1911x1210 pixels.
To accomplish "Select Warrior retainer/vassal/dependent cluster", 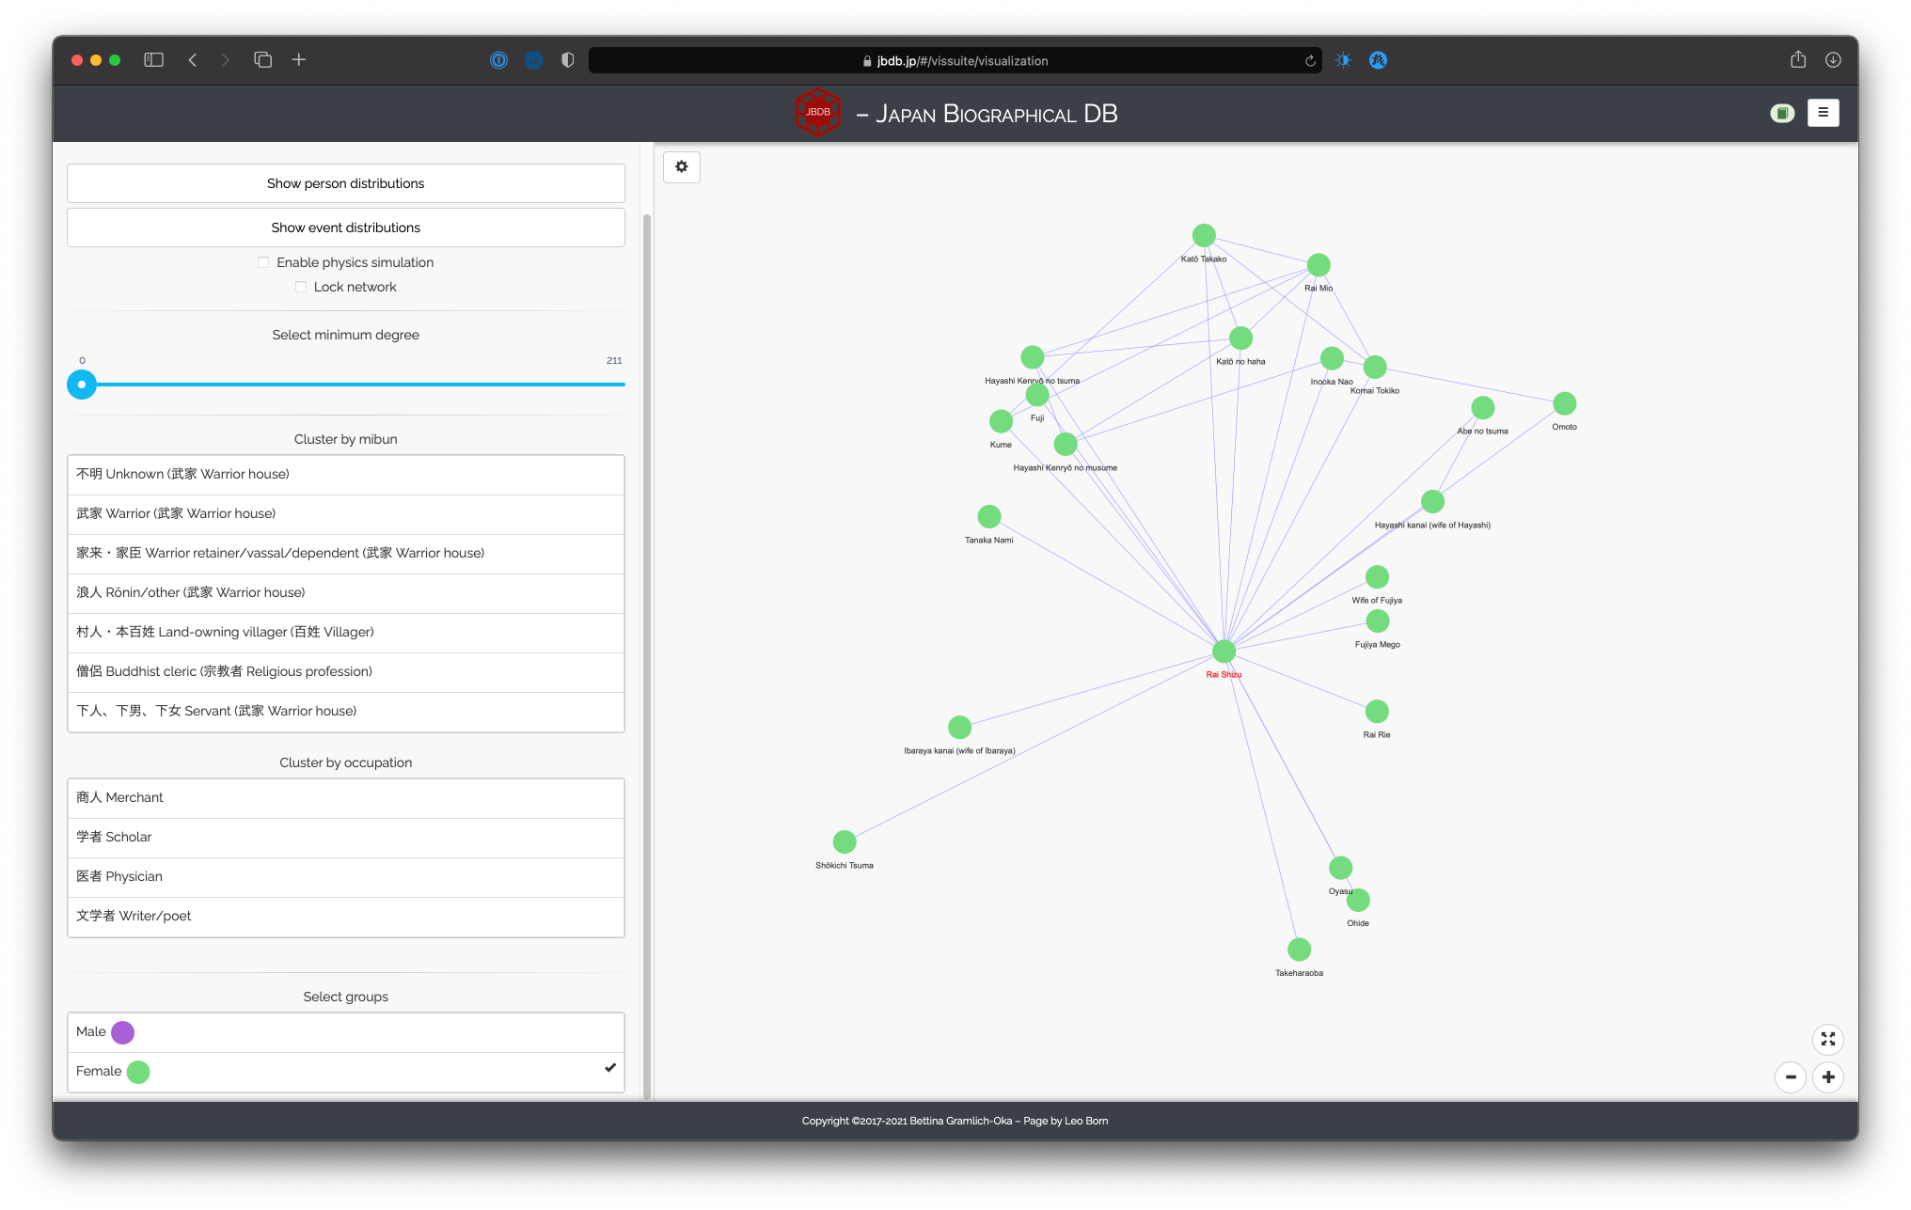I will click(346, 554).
